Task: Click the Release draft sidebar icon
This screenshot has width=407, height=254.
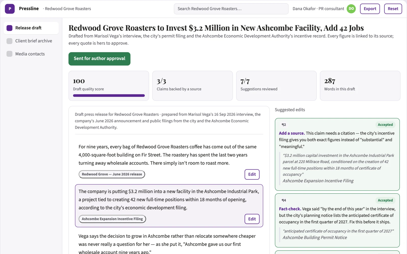Action: (x=9, y=28)
